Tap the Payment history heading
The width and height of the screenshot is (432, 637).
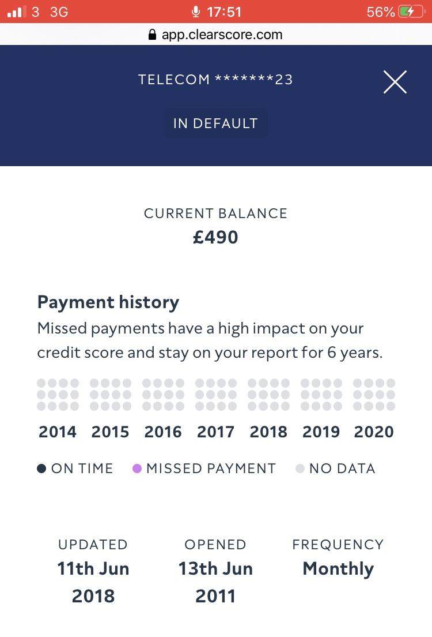tap(108, 303)
